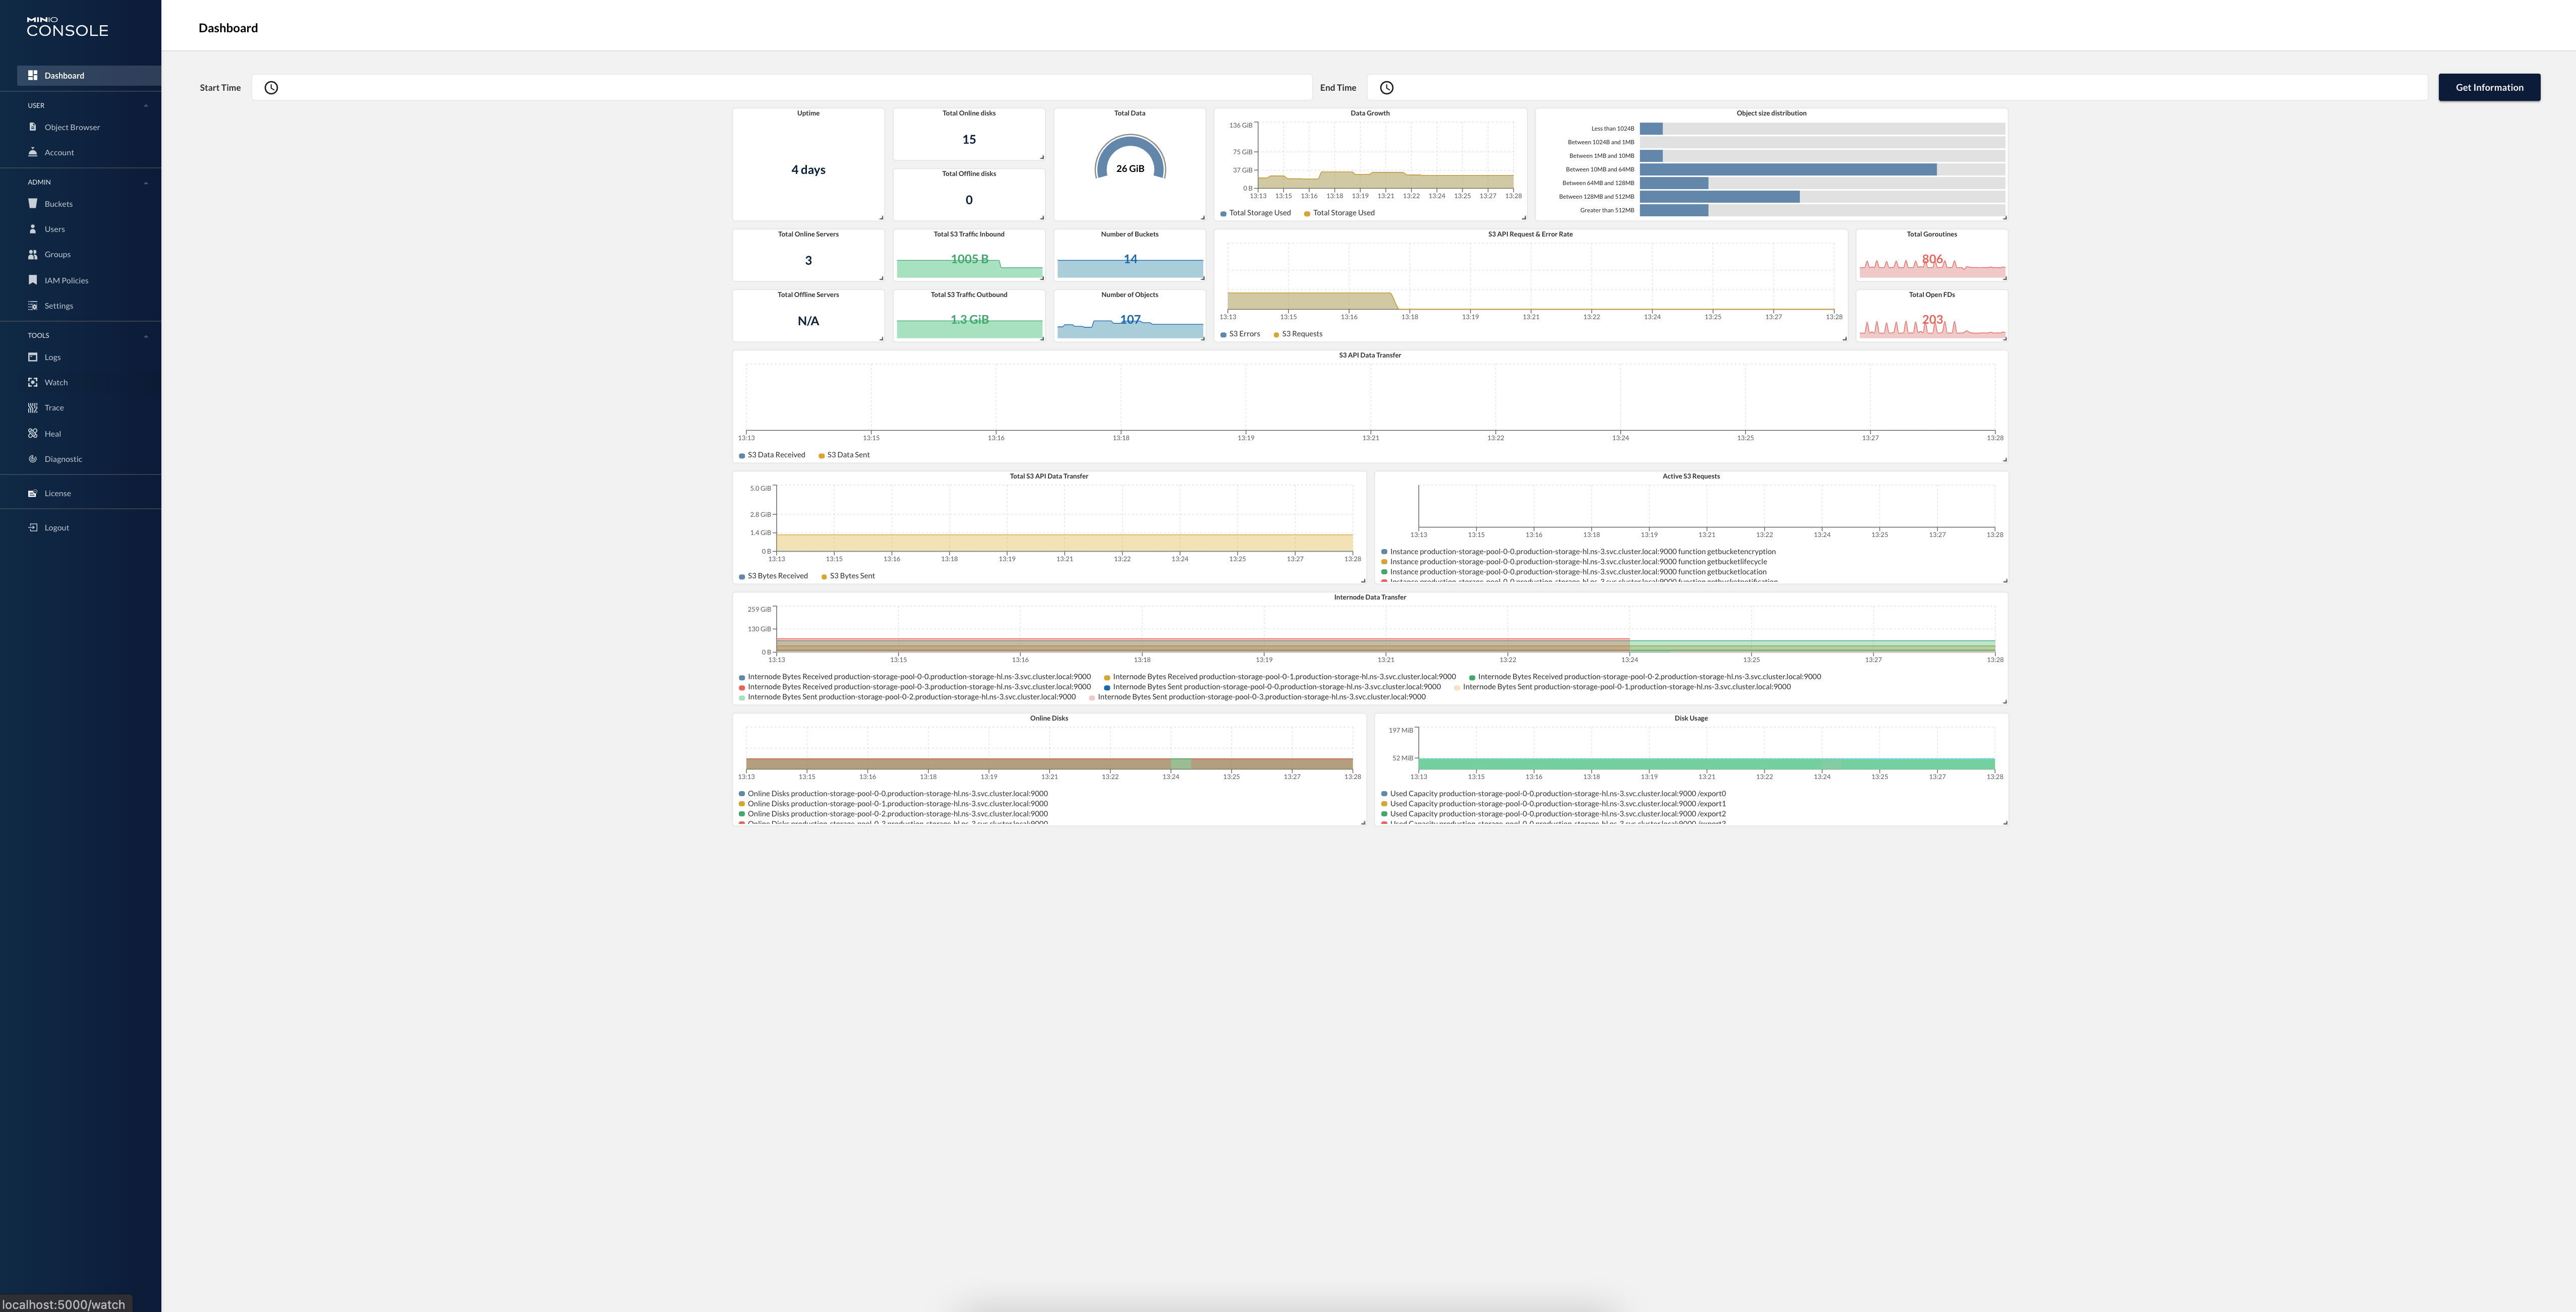Click the IAM Policies bookmark icon
Screen dimensions: 2576x1312
[x=32, y=280]
